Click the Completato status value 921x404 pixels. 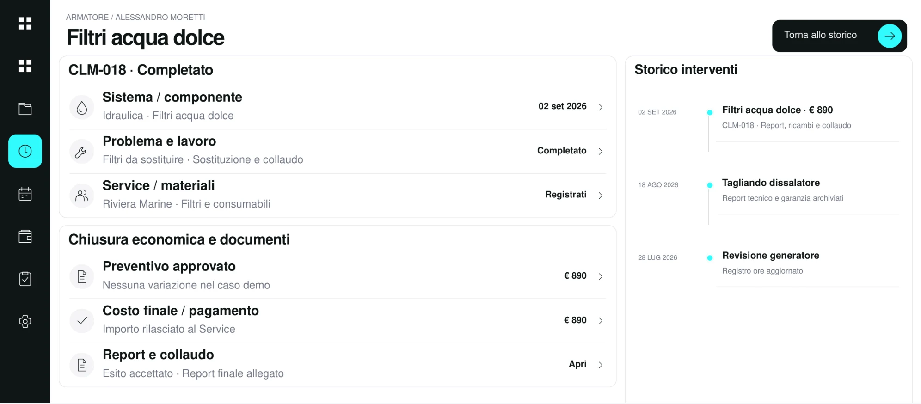coord(562,151)
